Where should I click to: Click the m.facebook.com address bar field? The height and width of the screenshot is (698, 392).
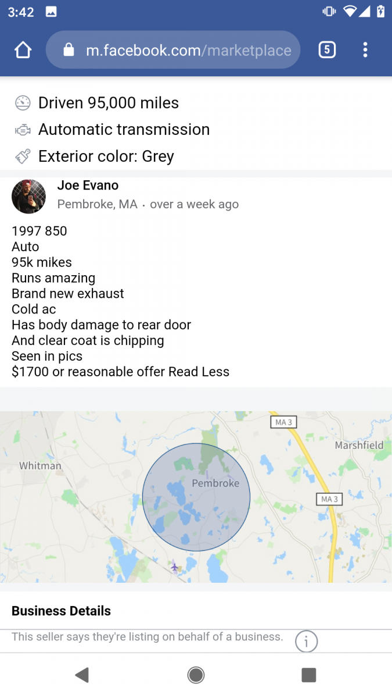(x=174, y=50)
